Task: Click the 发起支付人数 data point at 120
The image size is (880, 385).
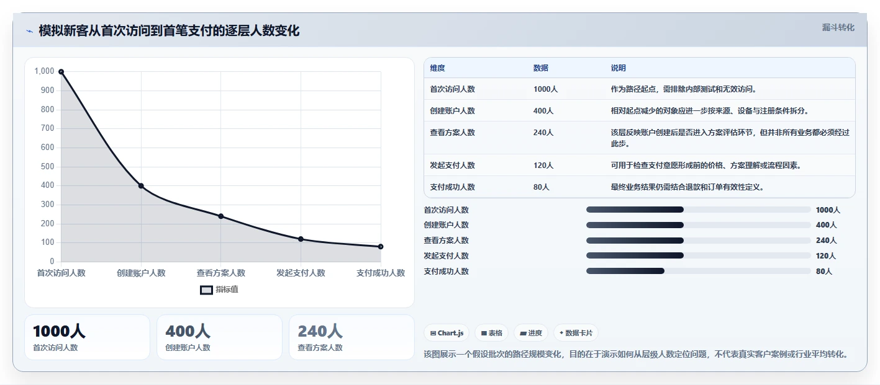Action: tap(301, 239)
